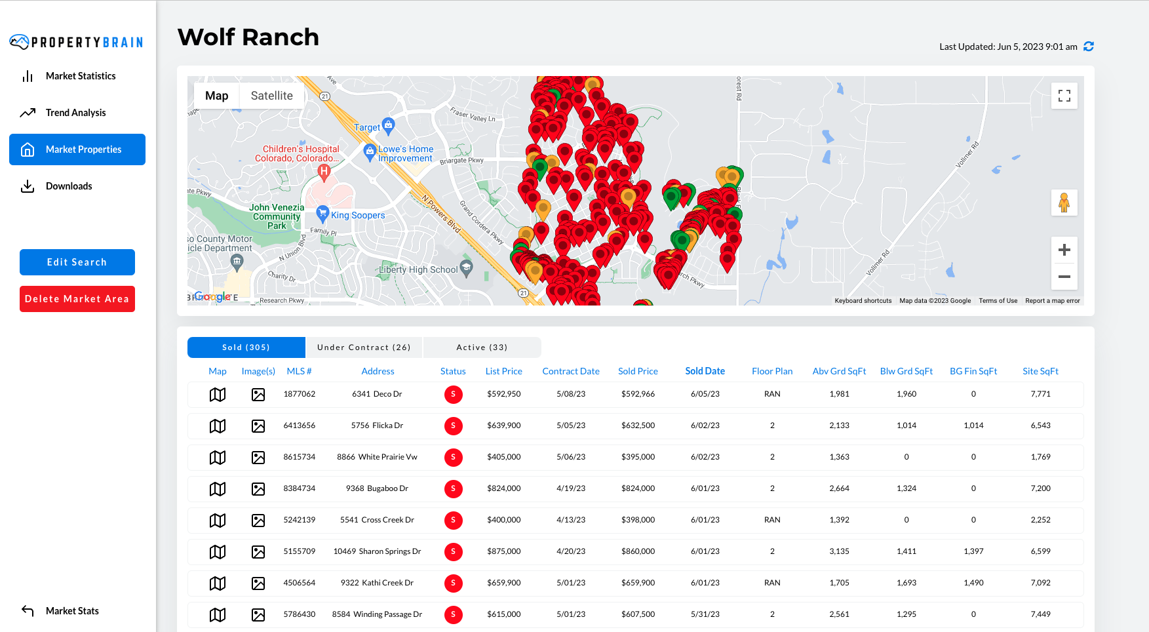Sort listings by List Price header
1149x632 pixels.
coord(503,371)
